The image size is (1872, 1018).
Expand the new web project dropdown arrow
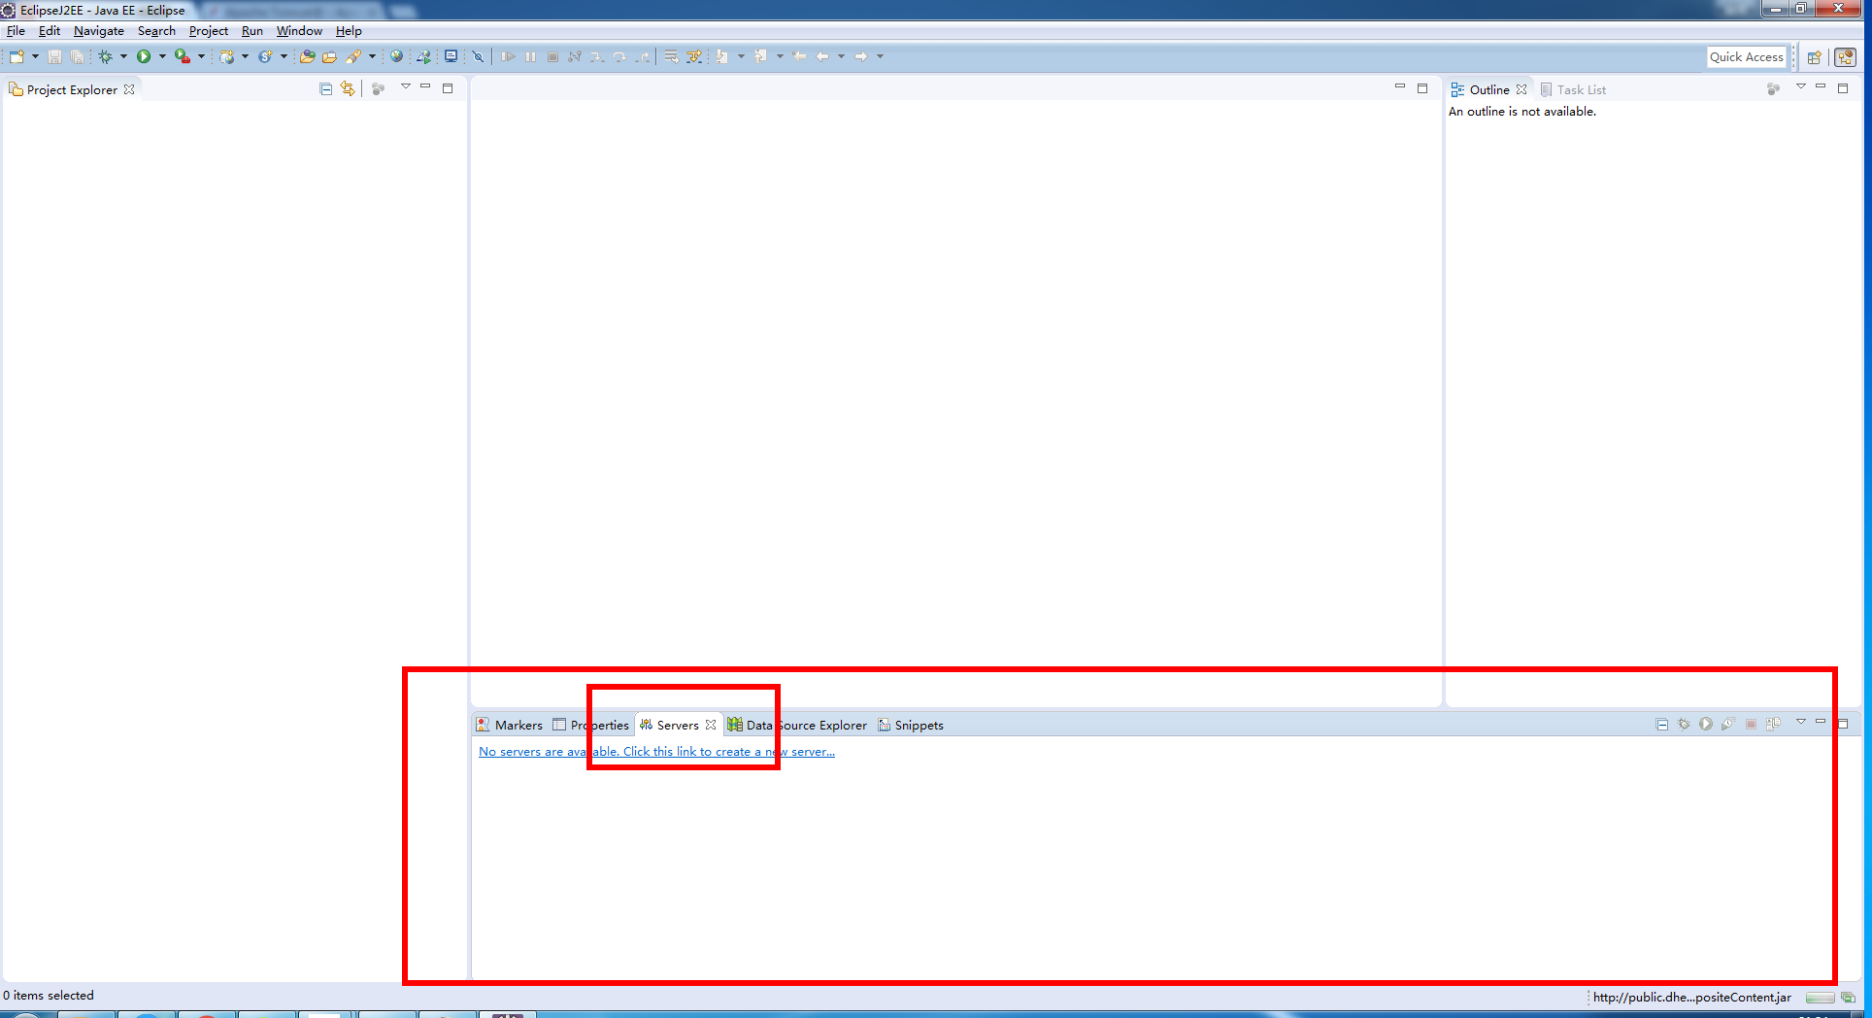point(245,56)
